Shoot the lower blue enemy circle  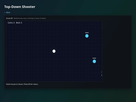pyautogui.click(x=94, y=61)
